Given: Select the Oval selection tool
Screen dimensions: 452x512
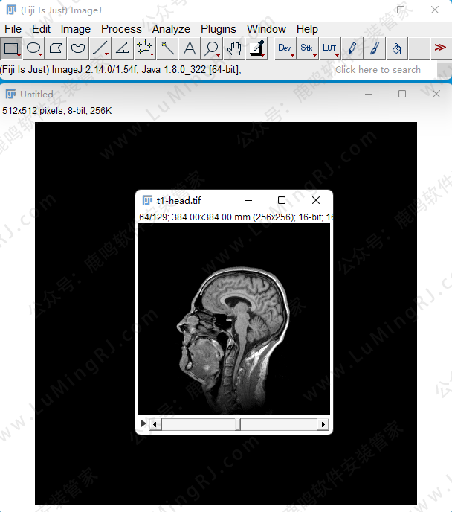Looking at the screenshot, I should [33, 48].
